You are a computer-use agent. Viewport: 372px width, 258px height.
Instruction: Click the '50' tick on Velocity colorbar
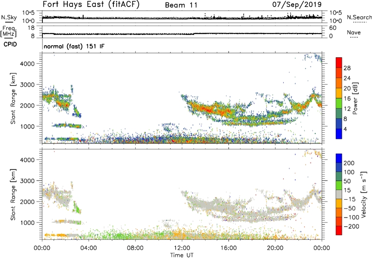coord(347,181)
